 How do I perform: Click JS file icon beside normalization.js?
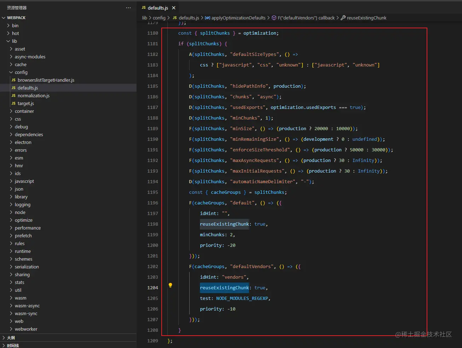point(13,96)
